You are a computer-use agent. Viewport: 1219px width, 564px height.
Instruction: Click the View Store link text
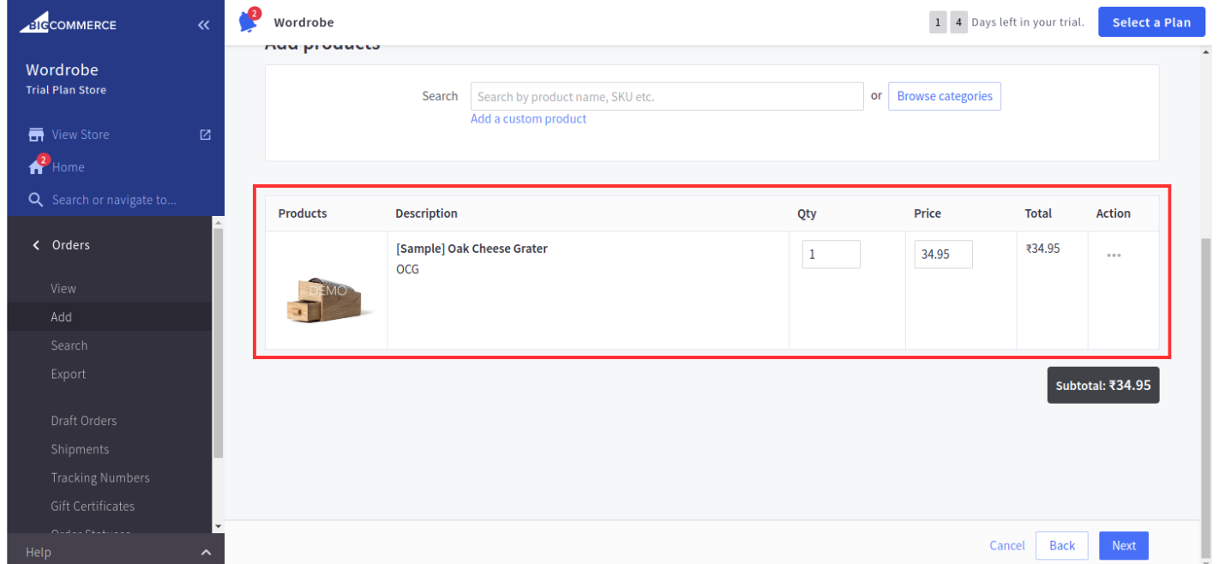(x=81, y=135)
